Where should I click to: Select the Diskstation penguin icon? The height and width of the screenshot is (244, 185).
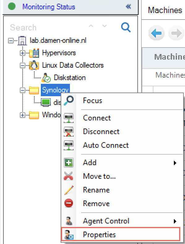click(46, 78)
